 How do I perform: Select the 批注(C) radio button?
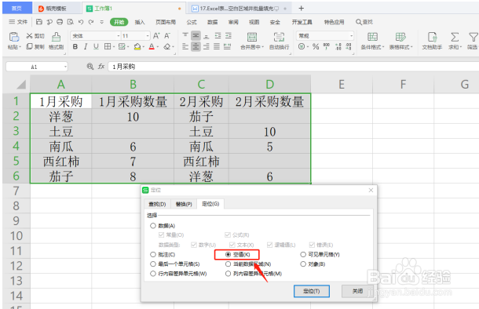point(153,254)
